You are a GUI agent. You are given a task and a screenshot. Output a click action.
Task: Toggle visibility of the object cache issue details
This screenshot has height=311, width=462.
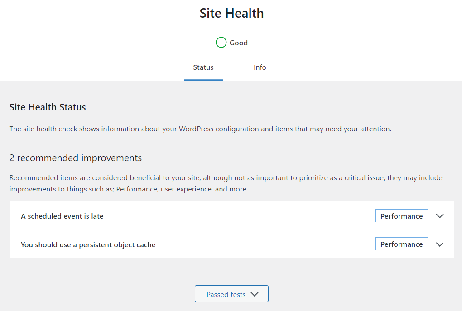pyautogui.click(x=439, y=244)
